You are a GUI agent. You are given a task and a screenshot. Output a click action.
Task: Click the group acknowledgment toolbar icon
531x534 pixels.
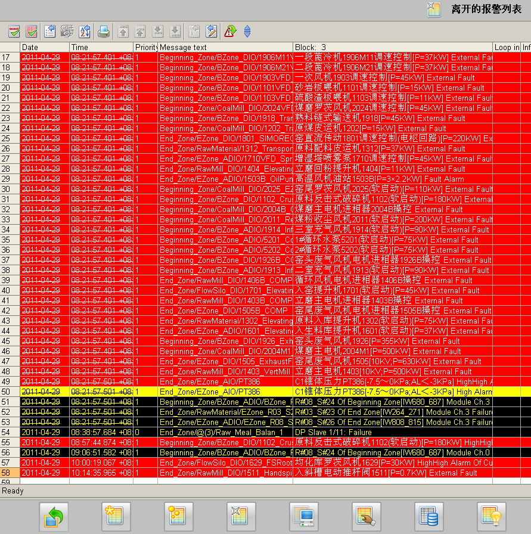coord(32,32)
